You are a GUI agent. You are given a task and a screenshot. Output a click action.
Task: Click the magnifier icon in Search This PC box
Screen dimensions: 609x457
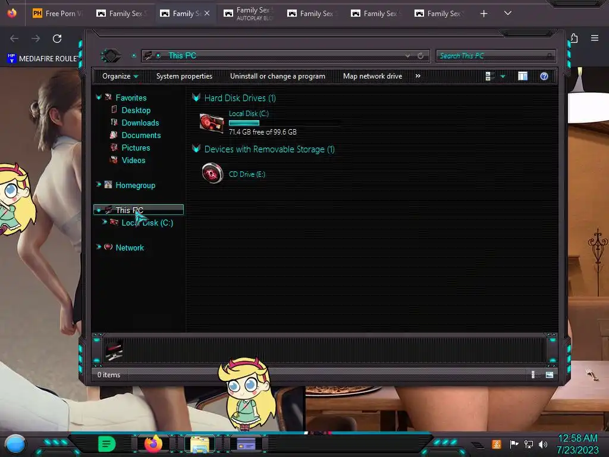tap(549, 56)
